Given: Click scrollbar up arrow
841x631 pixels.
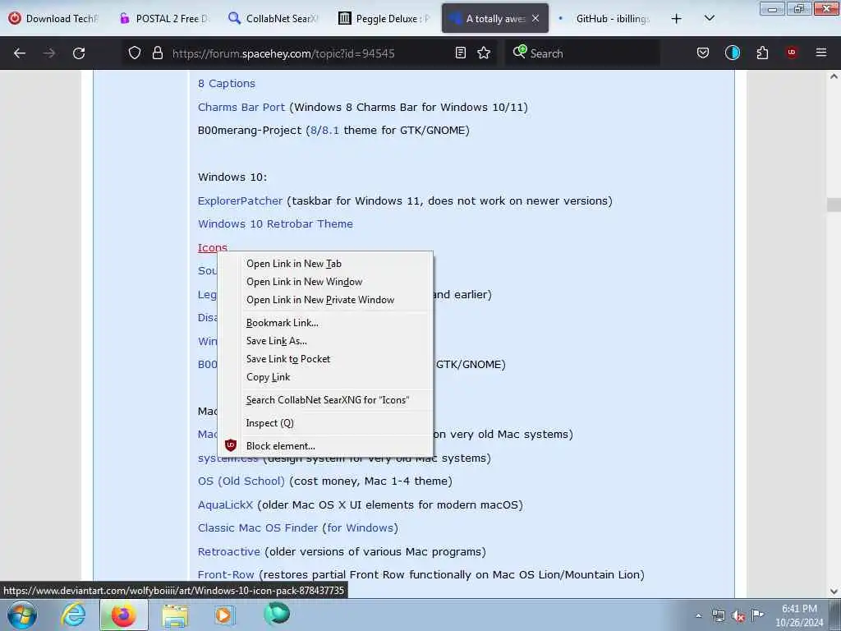Looking at the screenshot, I should (x=834, y=76).
